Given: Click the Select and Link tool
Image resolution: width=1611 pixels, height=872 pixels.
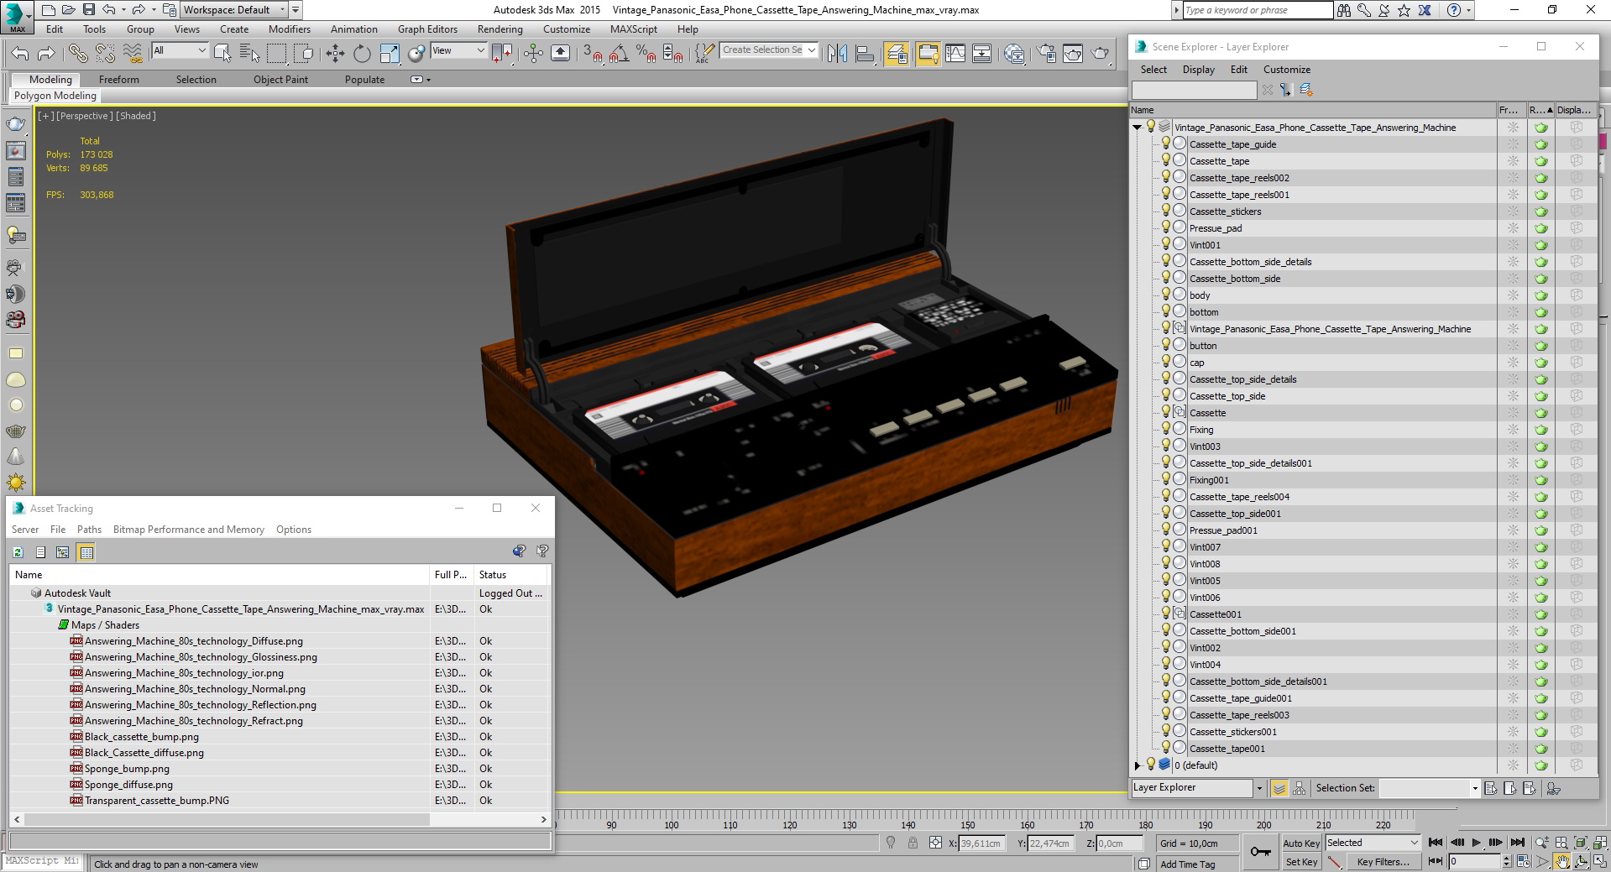Looking at the screenshot, I should pos(78,54).
